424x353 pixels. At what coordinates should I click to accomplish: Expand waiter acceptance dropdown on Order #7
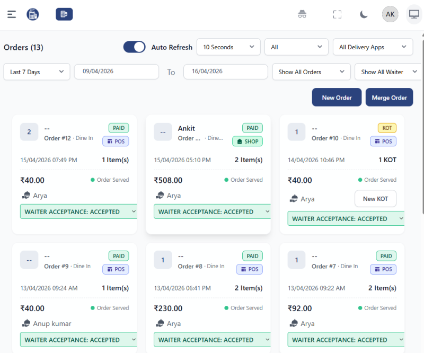[346, 340]
